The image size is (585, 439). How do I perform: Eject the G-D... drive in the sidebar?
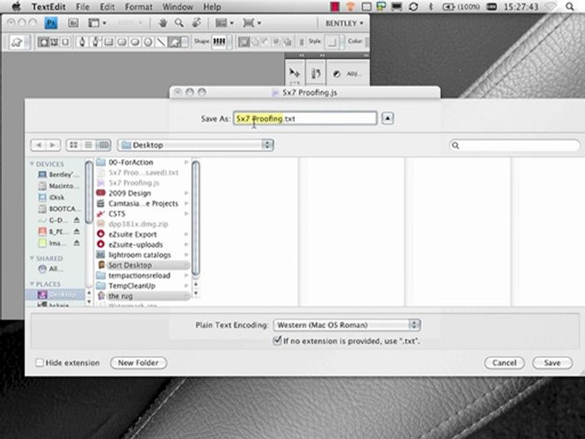pos(77,220)
